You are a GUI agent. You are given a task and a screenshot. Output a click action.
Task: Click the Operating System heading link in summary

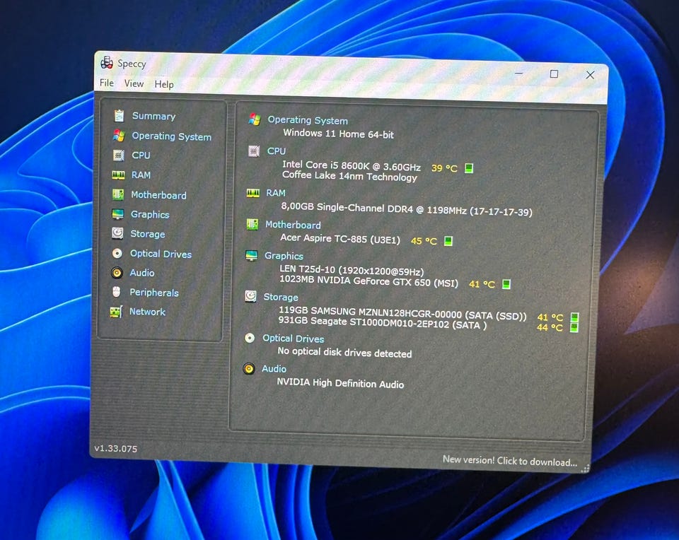point(308,120)
